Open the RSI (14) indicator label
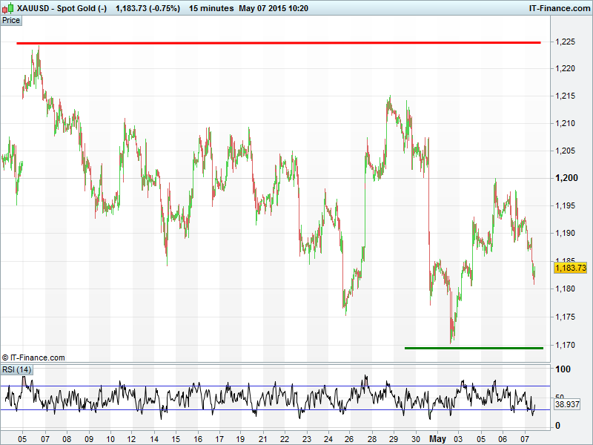The width and height of the screenshot is (593, 445). click(16, 369)
